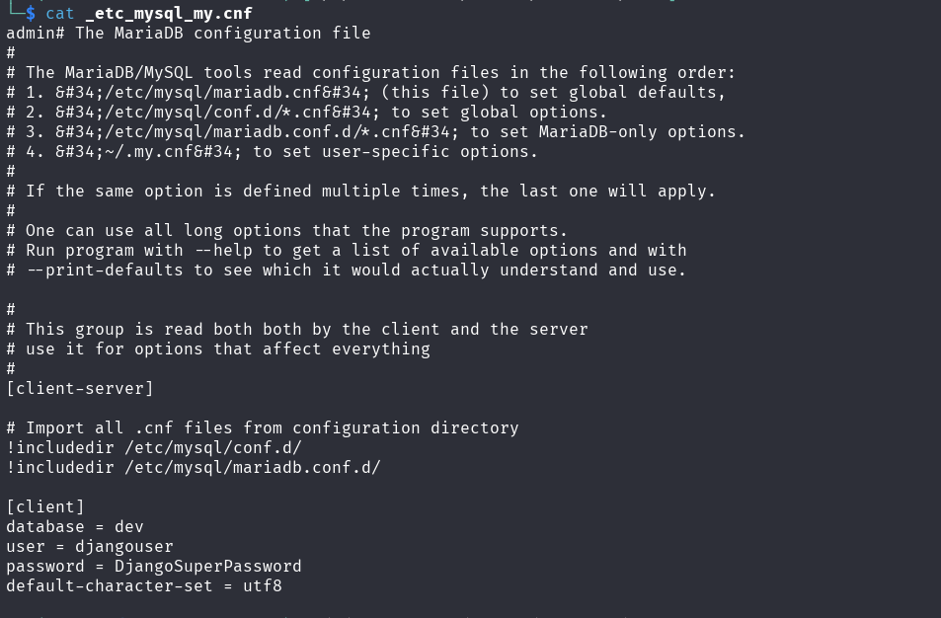
Task: Click the text "Import all .cnf files" in the comment
Action: coord(128,427)
